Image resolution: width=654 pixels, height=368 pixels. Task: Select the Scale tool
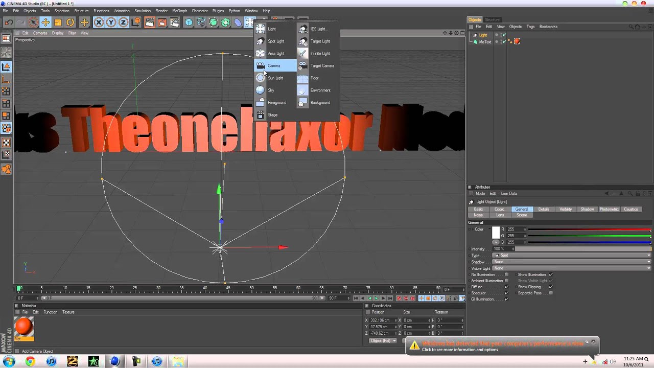58,22
